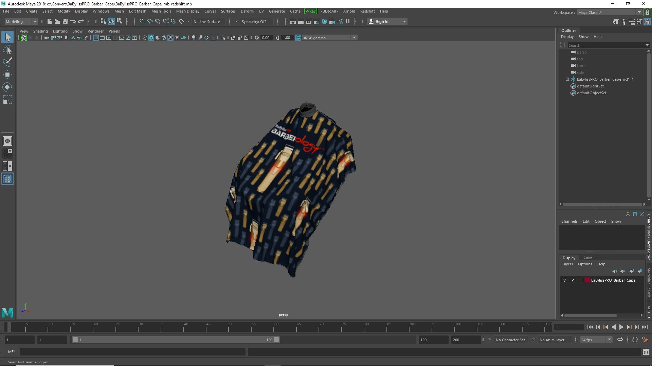This screenshot has width=652, height=366.
Task: Play animation forwards
Action: point(621,327)
